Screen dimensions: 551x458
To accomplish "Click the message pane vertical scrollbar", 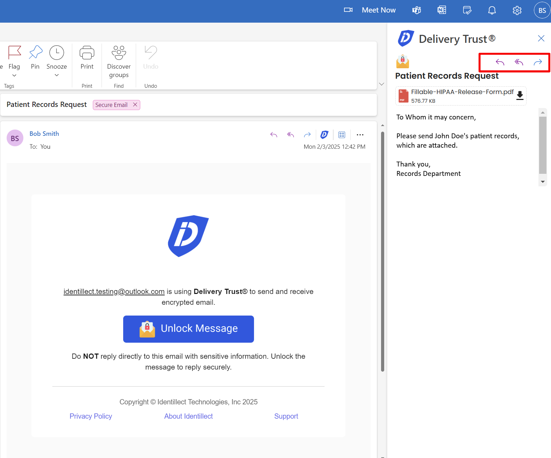I will pos(382,251).
